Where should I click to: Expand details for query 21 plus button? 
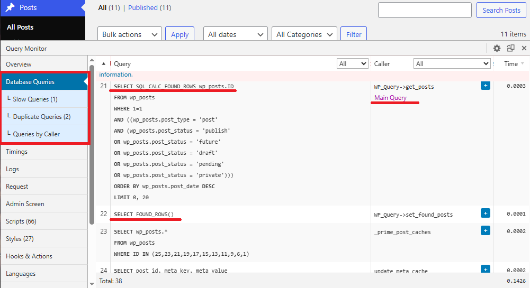coord(486,85)
